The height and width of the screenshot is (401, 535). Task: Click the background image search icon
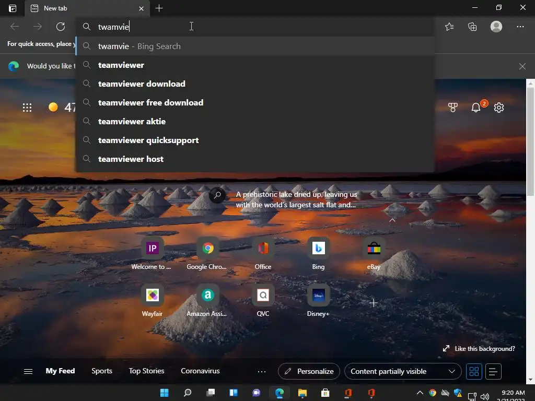pos(217,195)
